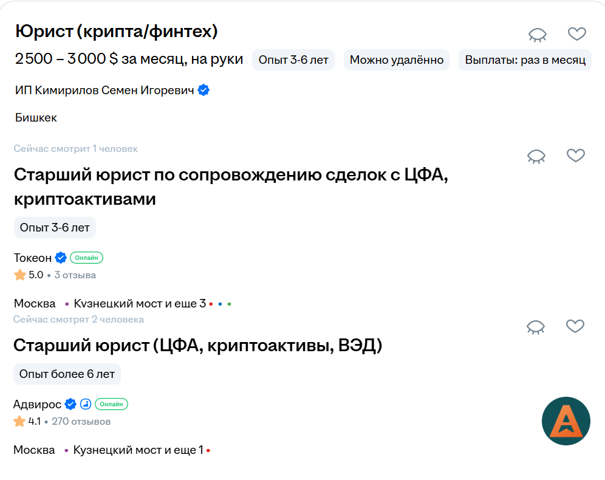Click star icon beside 5.0 rating
The width and height of the screenshot is (605, 480).
point(18,275)
